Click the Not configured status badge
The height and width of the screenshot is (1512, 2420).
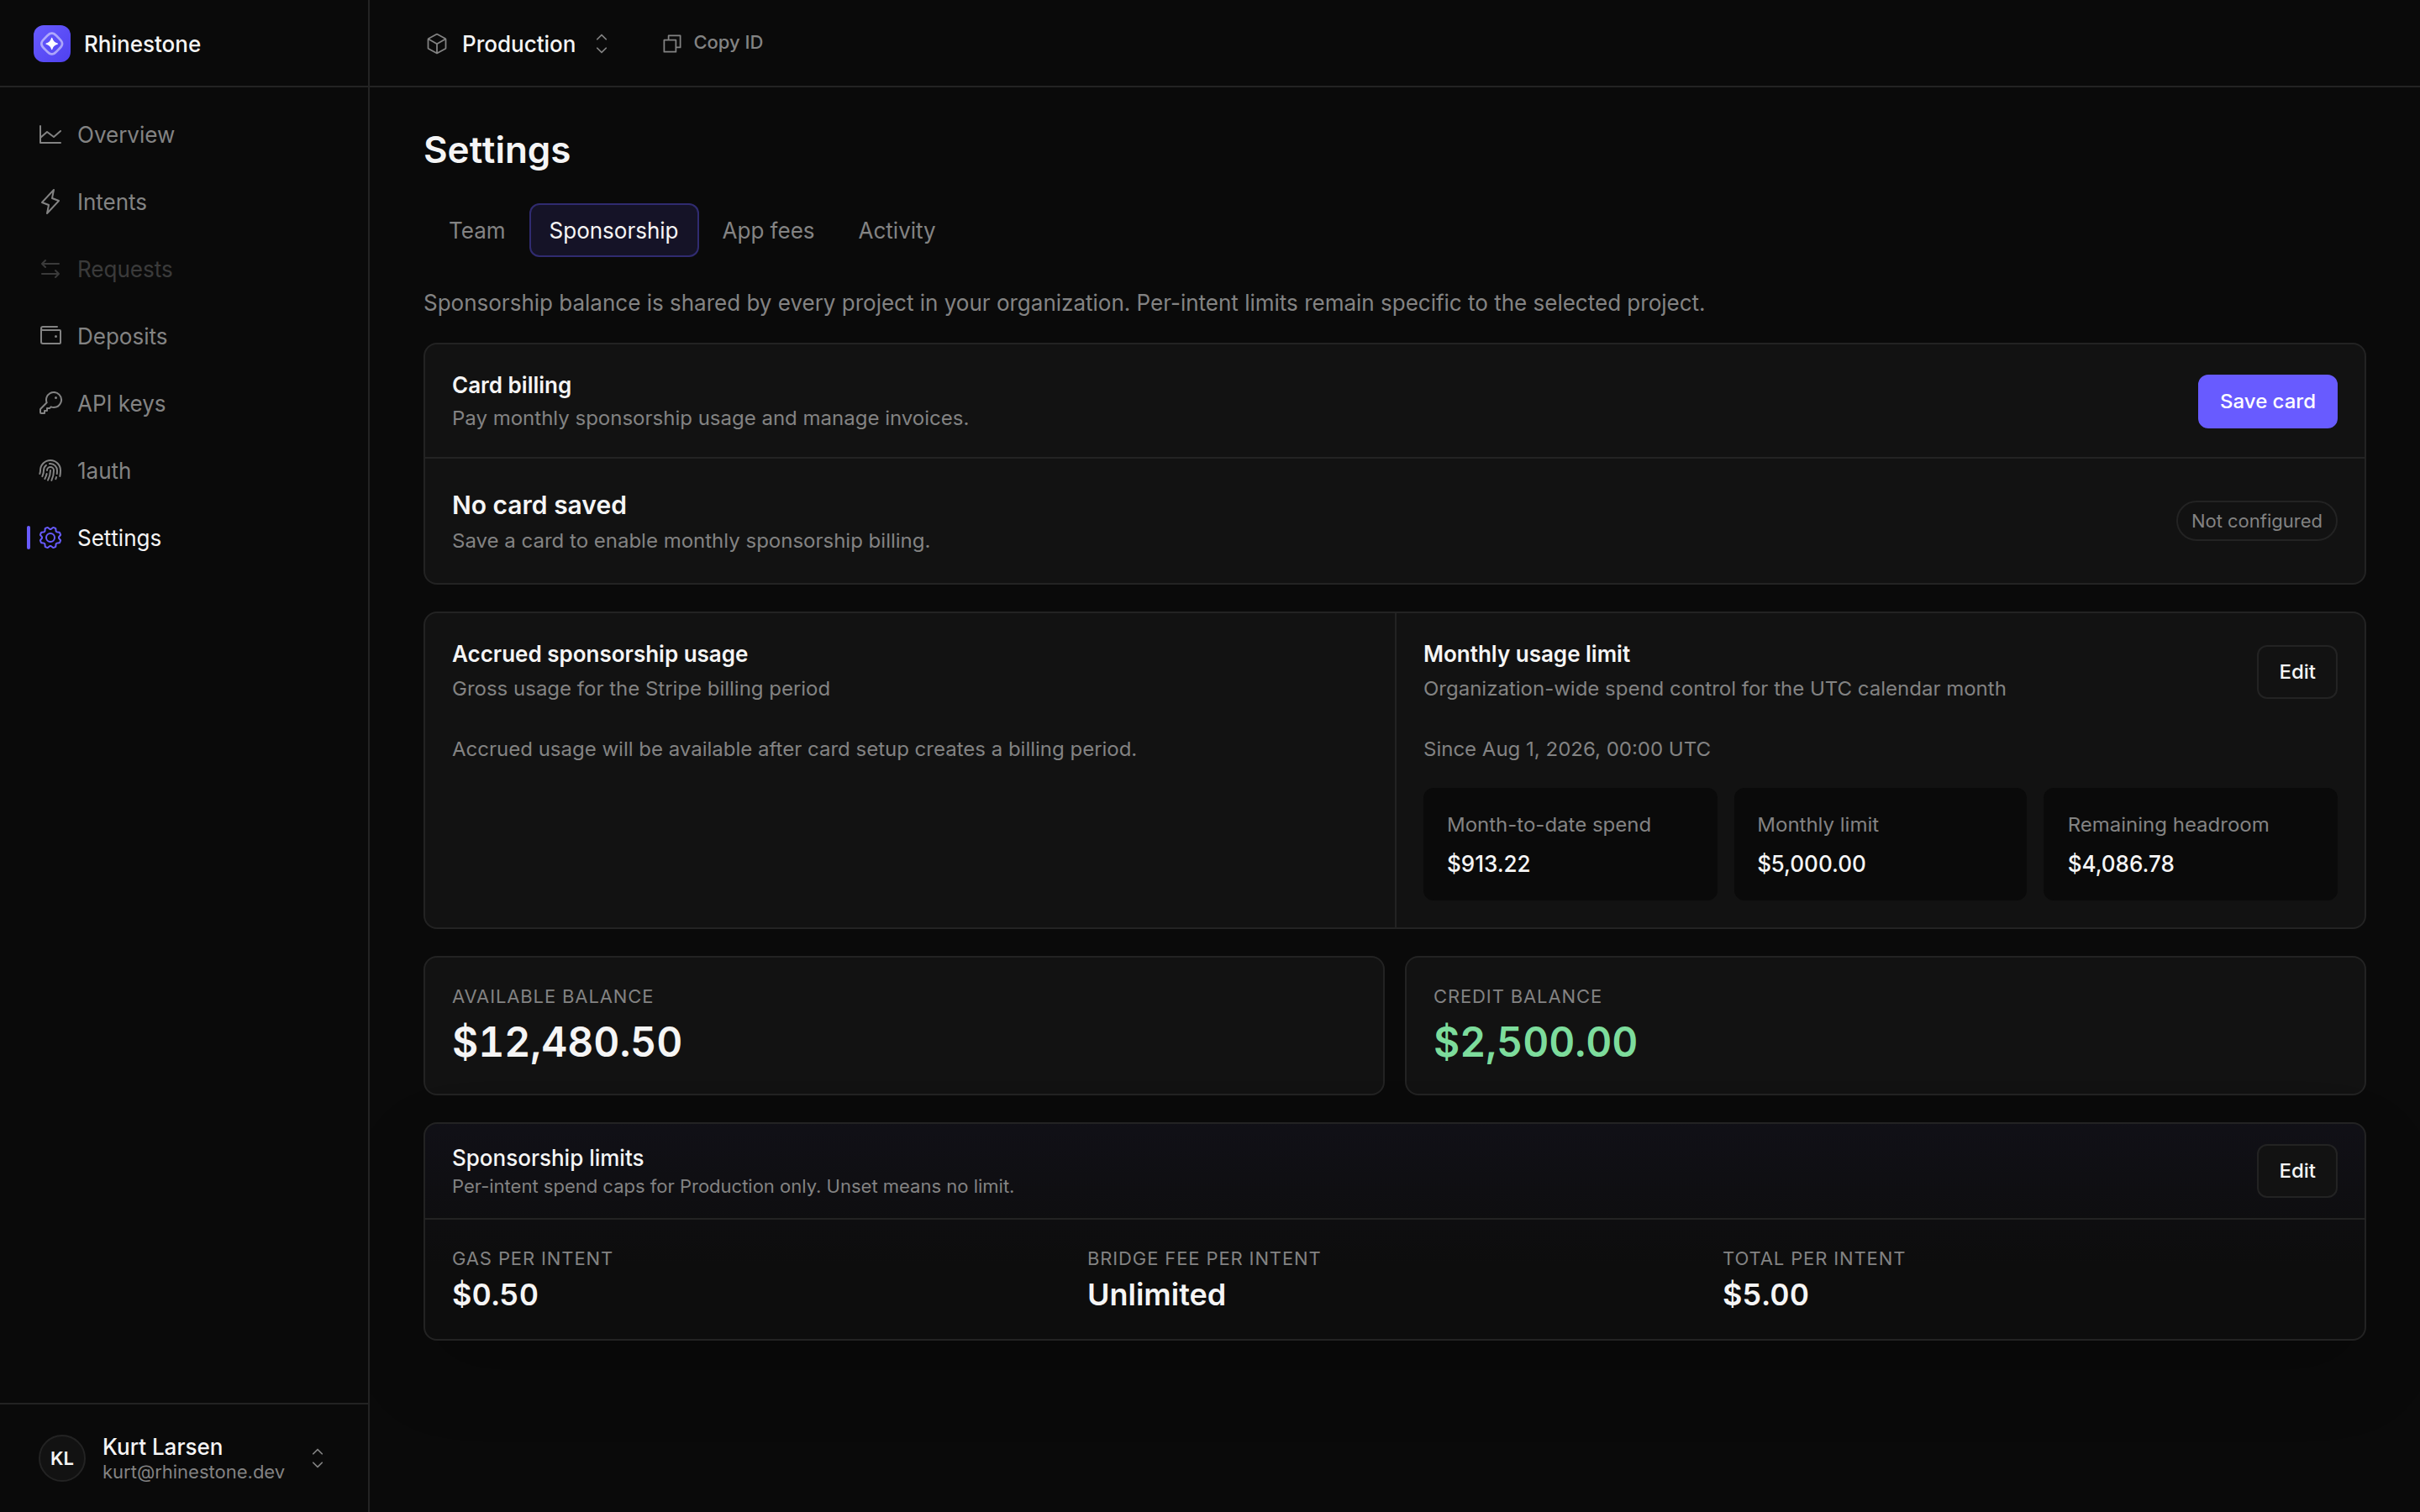pos(2257,521)
